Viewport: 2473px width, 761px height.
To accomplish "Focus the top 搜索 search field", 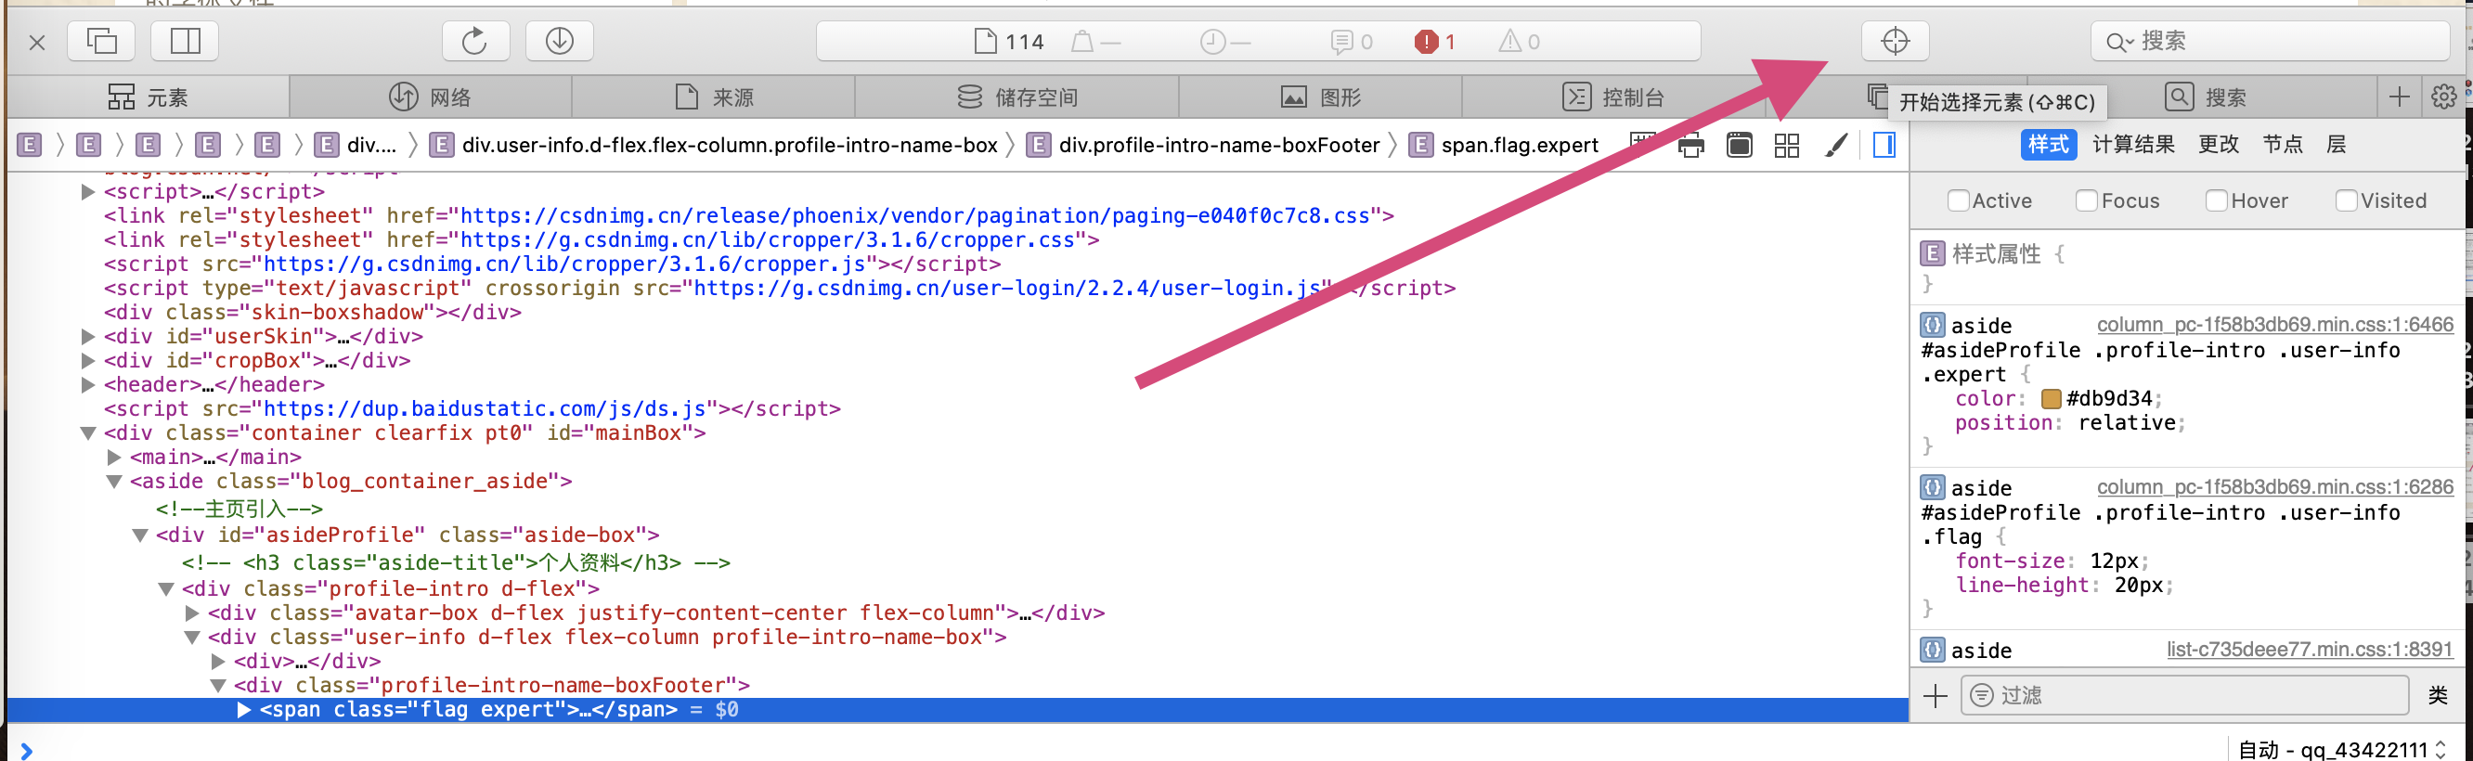I will pyautogui.click(x=2270, y=41).
